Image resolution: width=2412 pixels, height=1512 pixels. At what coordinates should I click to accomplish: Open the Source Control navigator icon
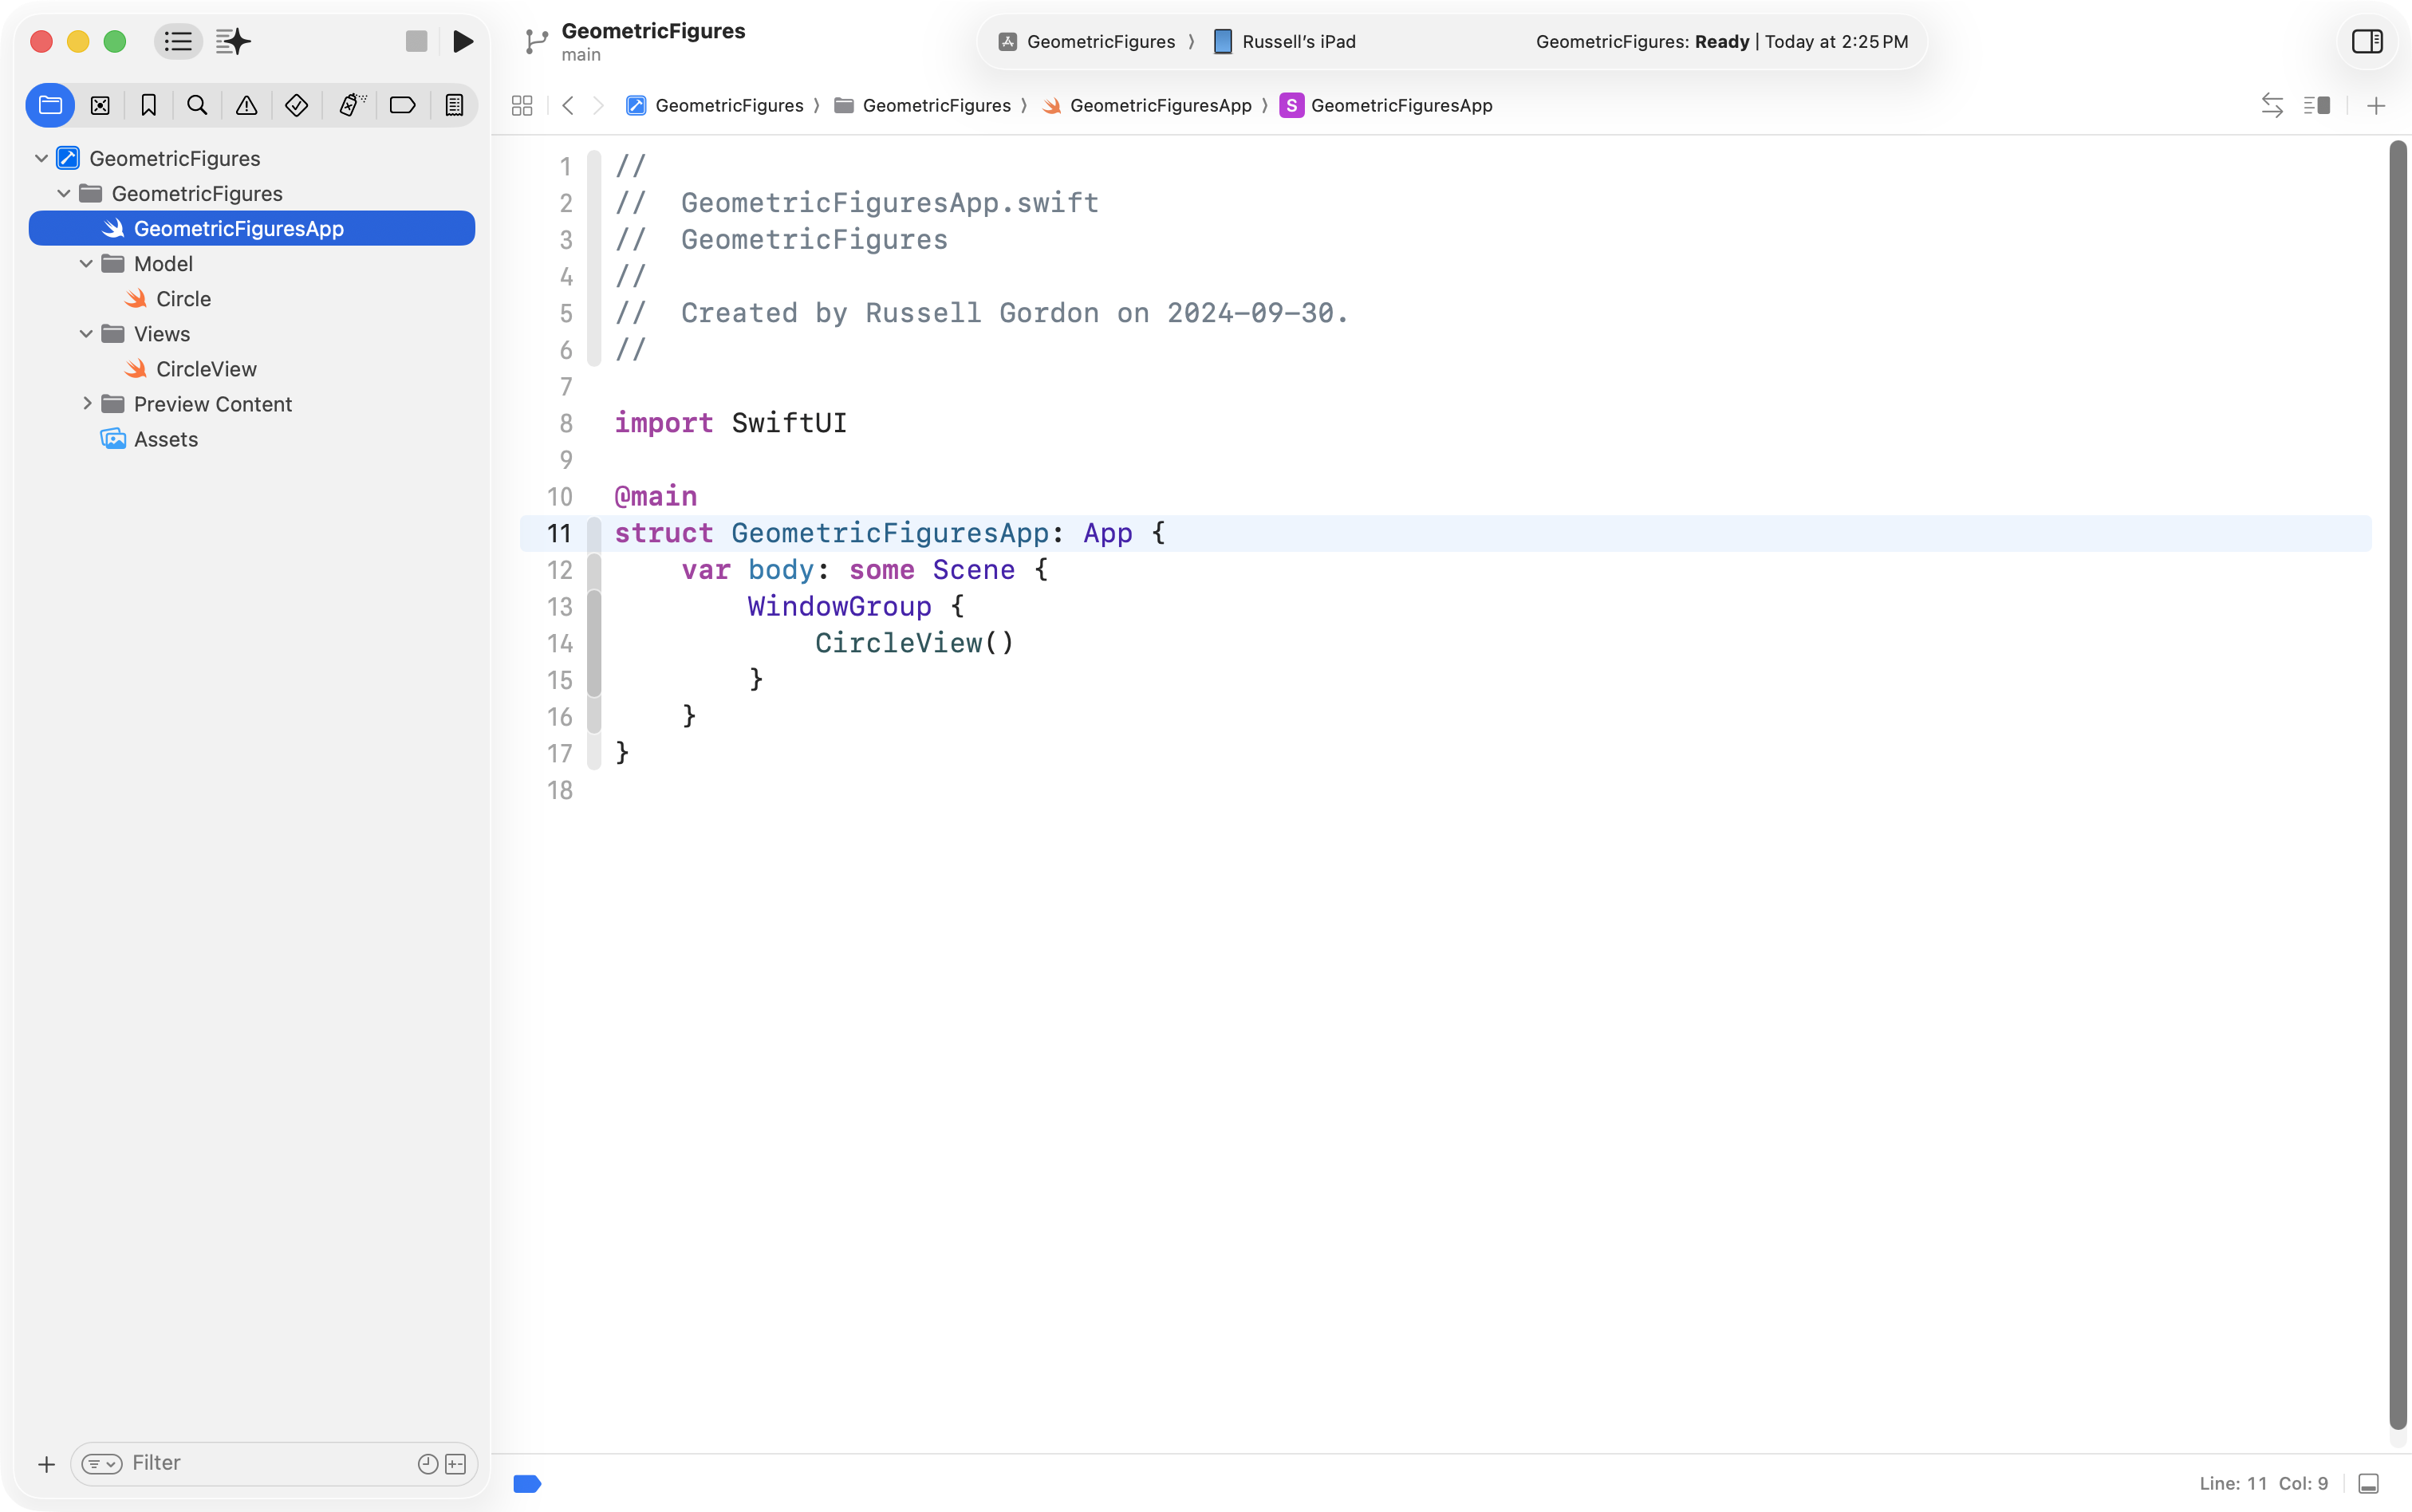pyautogui.click(x=100, y=105)
